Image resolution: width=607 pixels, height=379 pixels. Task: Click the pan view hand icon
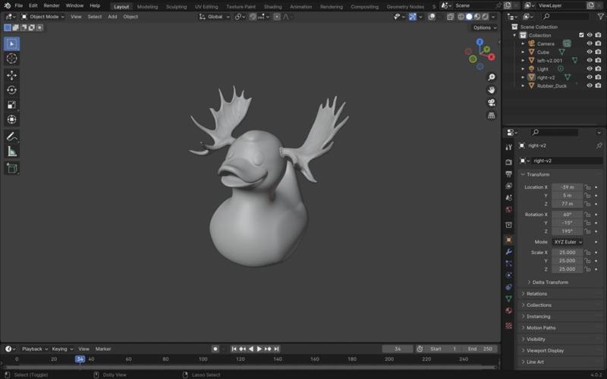pyautogui.click(x=491, y=89)
